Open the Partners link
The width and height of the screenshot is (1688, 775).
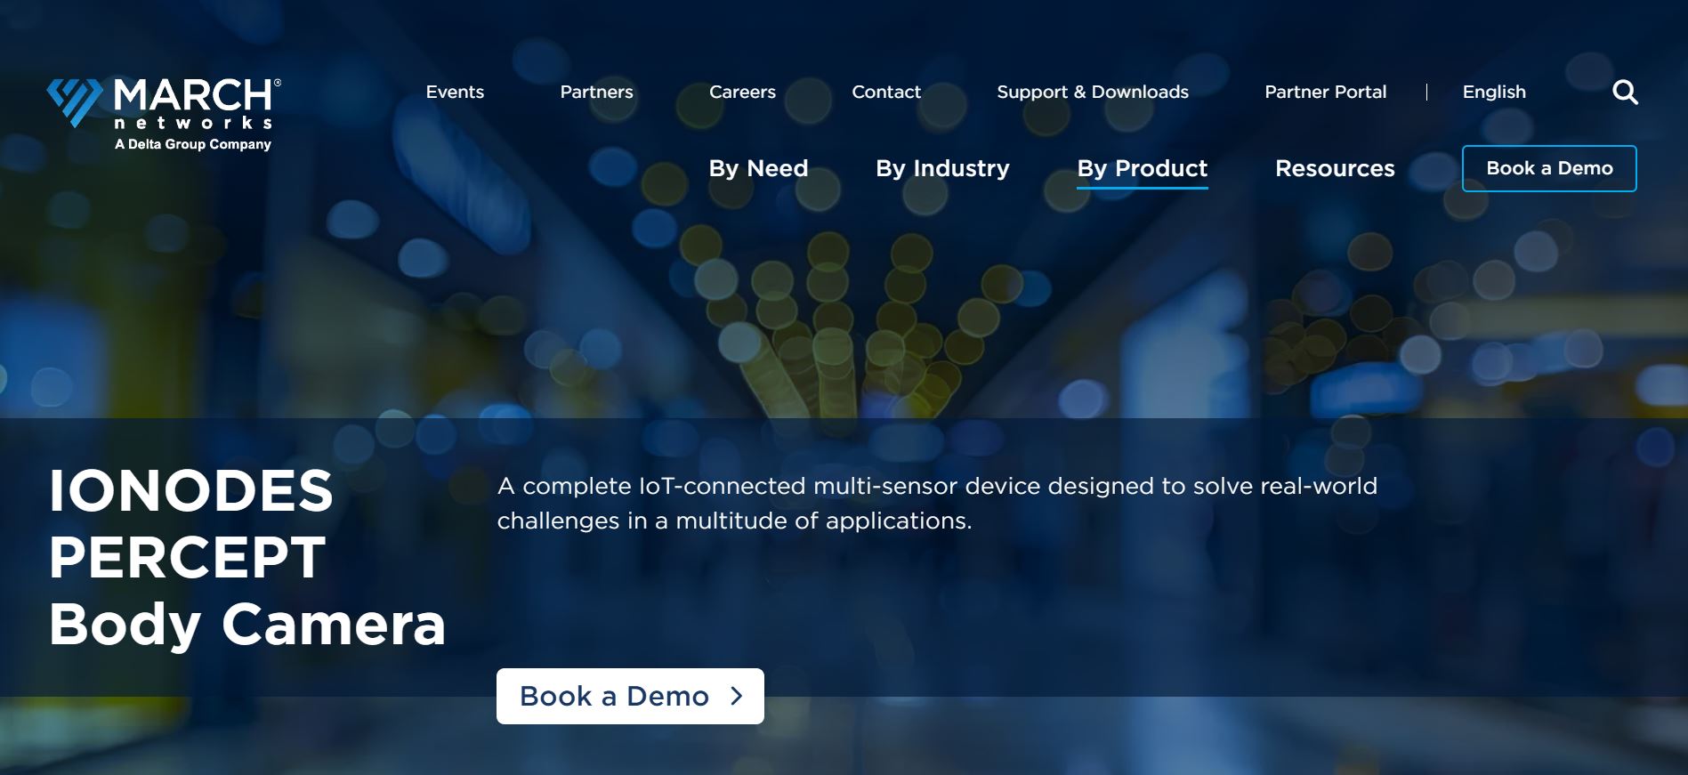pos(596,92)
